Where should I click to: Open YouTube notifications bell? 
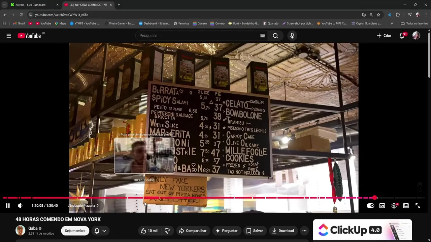pyautogui.click(x=402, y=36)
